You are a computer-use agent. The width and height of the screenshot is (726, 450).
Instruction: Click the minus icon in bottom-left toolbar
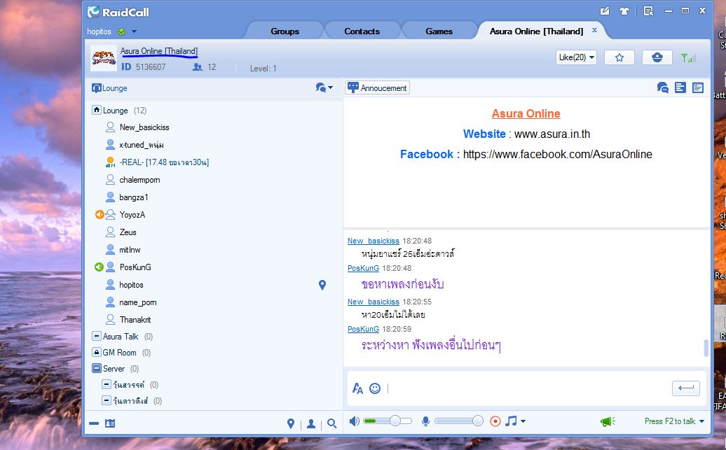[x=94, y=423]
